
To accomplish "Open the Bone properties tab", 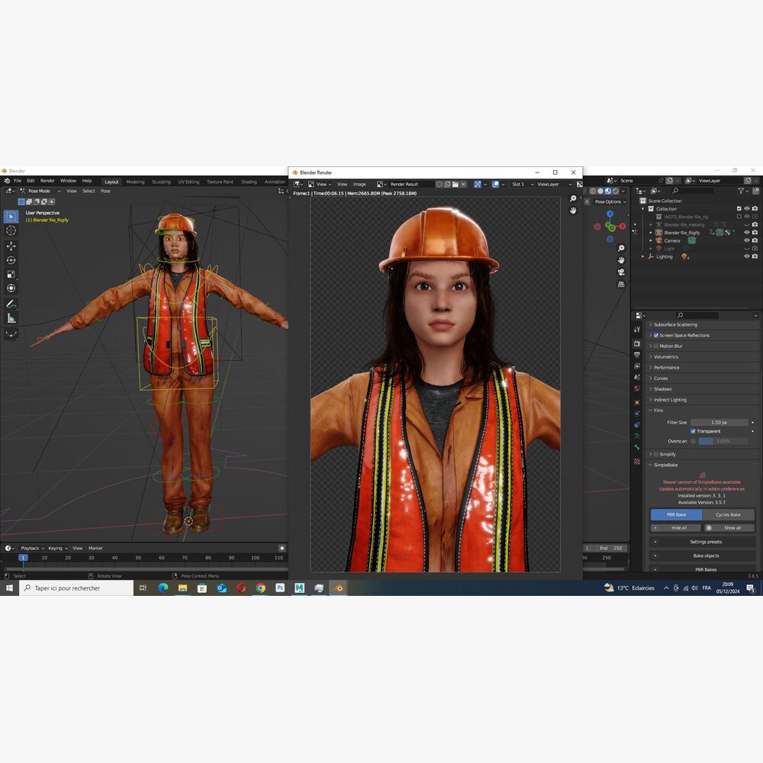I will tap(637, 447).
